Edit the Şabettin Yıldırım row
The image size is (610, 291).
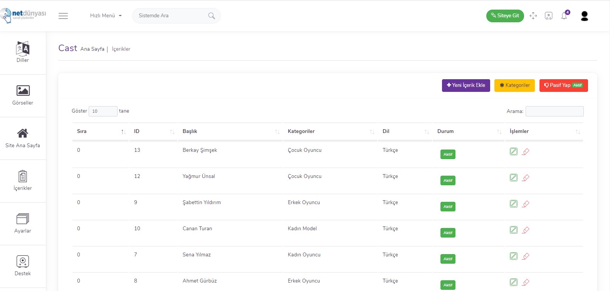[x=514, y=204]
